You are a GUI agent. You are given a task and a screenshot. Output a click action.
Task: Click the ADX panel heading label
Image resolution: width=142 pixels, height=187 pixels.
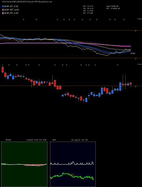tap(54, 140)
